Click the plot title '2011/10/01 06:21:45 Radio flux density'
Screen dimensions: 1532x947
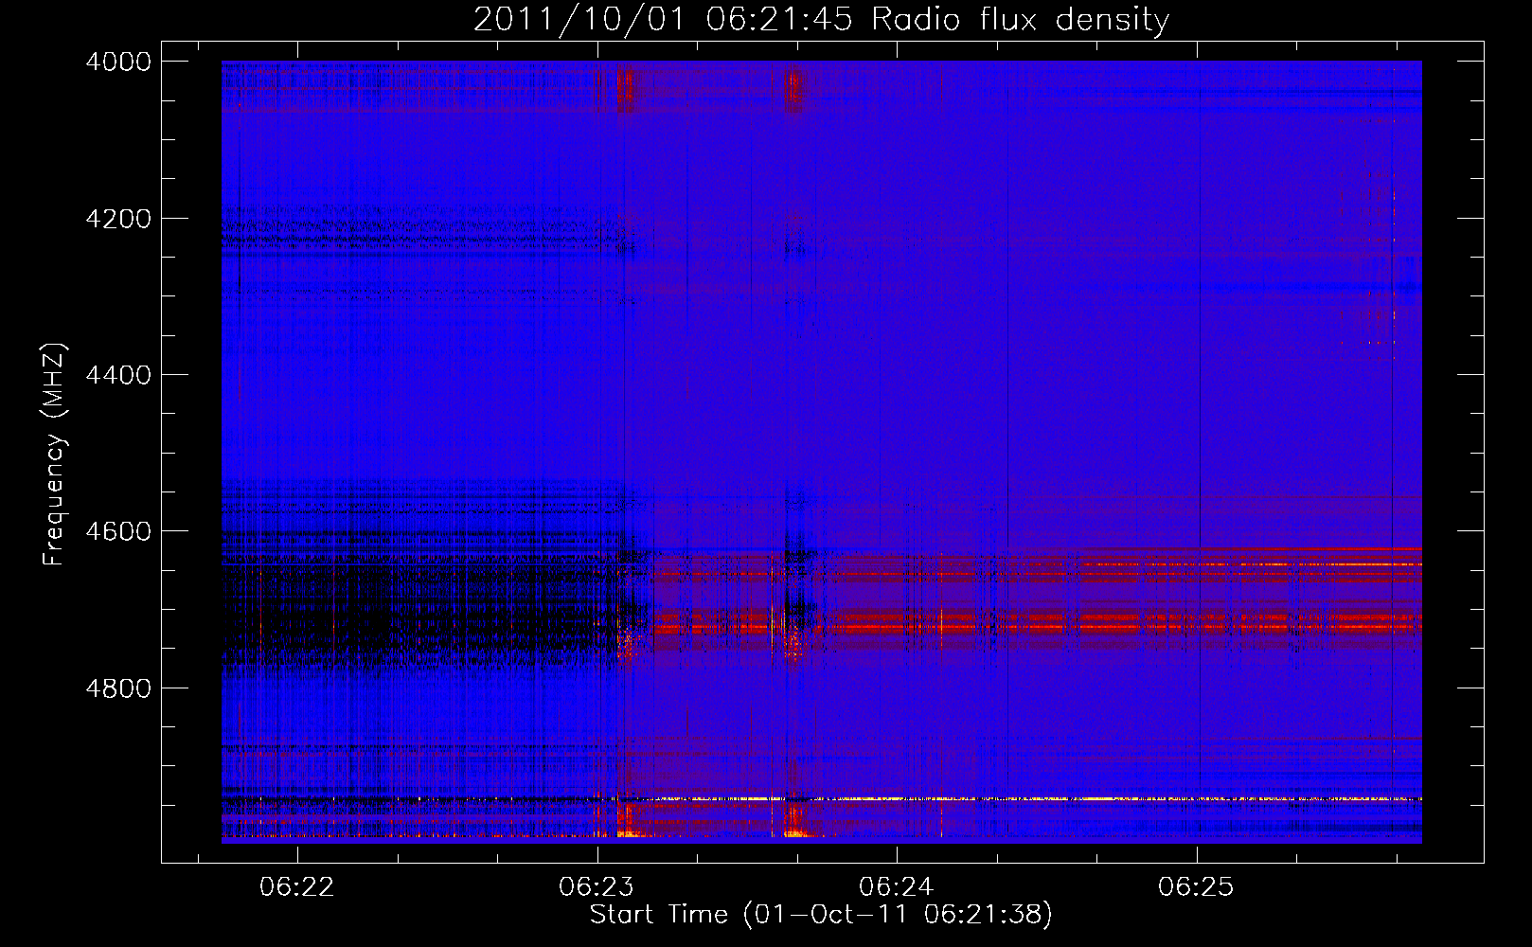point(821,19)
